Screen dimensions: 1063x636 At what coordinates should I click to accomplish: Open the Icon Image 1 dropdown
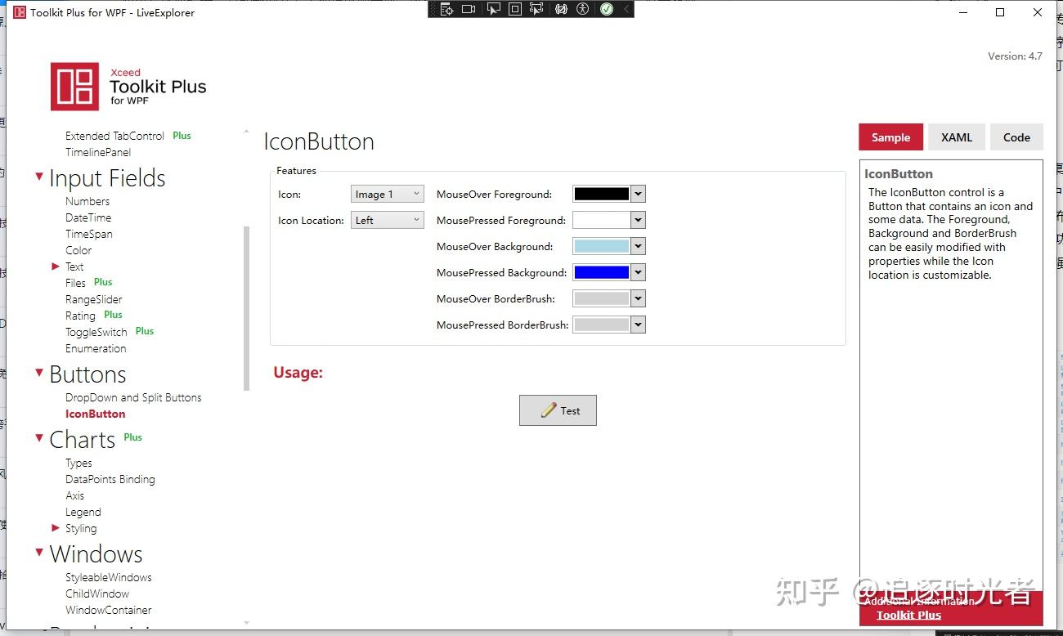click(388, 194)
